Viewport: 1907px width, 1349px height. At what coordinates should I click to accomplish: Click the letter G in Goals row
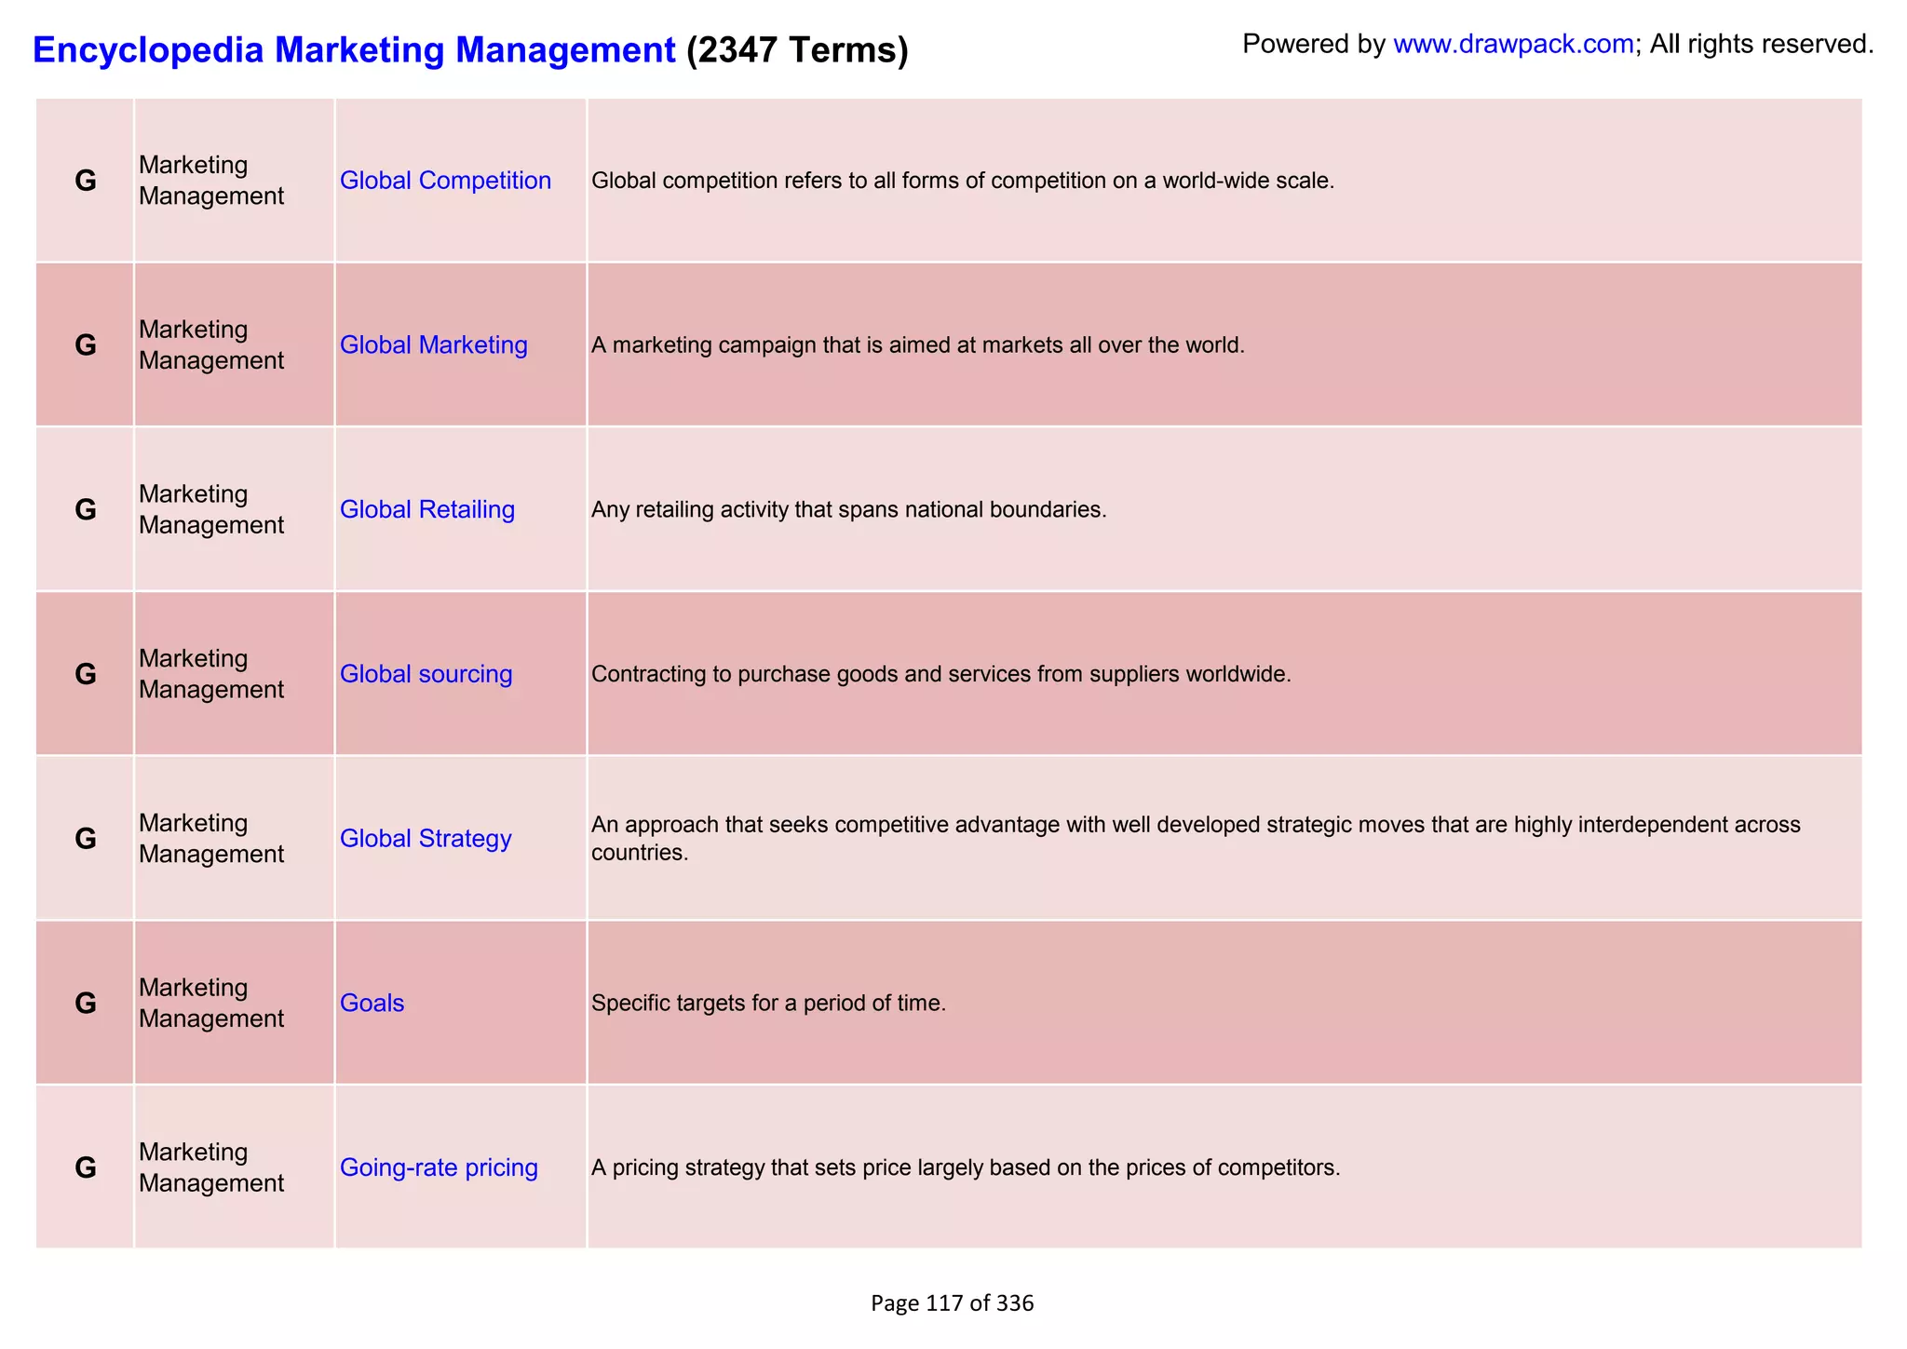click(x=85, y=1004)
